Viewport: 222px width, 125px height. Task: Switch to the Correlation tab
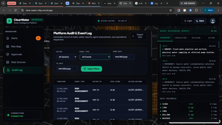(x=180, y=38)
